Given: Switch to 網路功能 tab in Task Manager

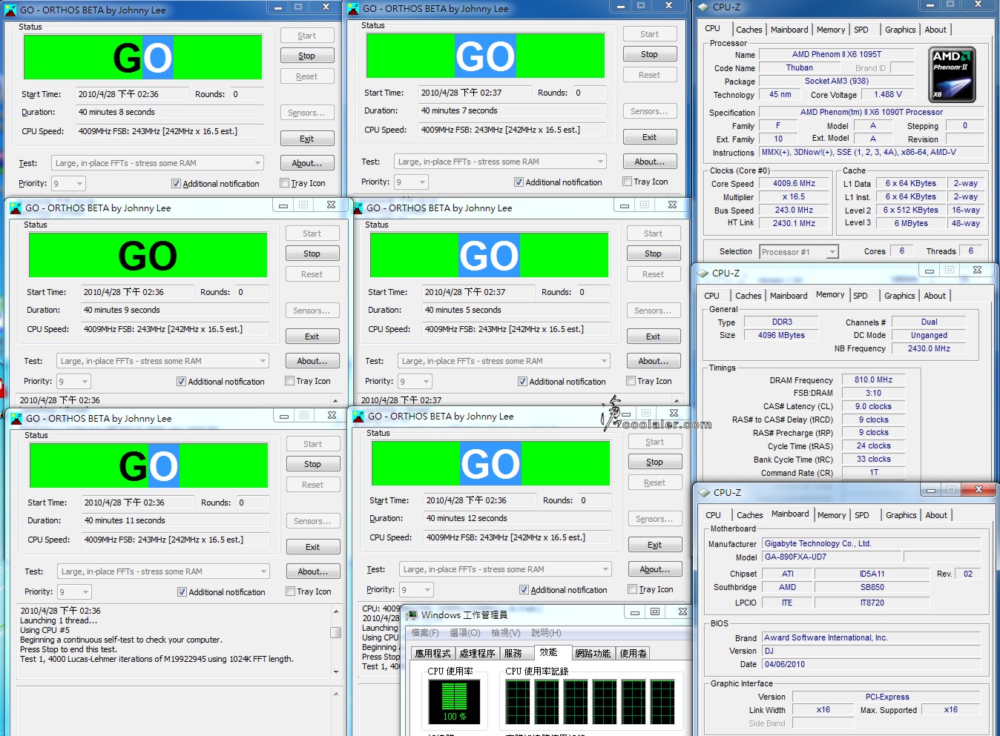Looking at the screenshot, I should (593, 653).
